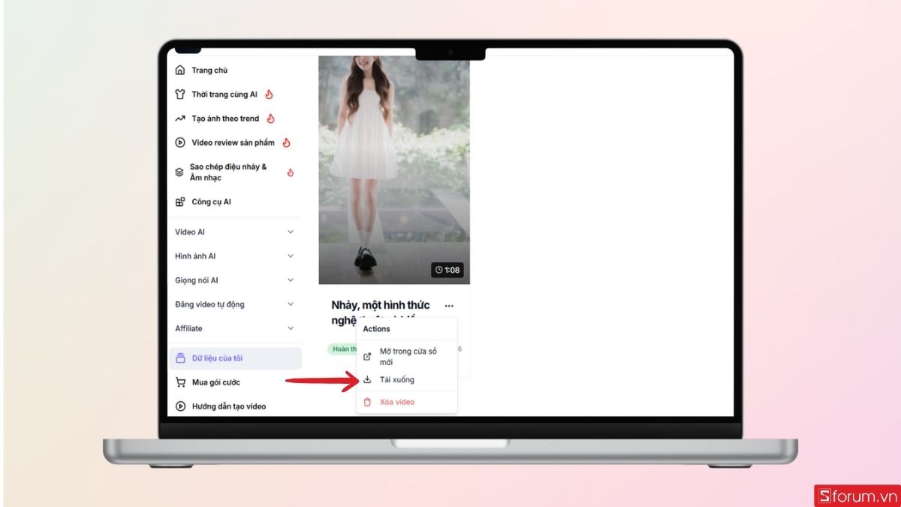Click the layers icon for Sao chép điệu nhảy & Âm nhạc
The image size is (901, 507).
179,171
